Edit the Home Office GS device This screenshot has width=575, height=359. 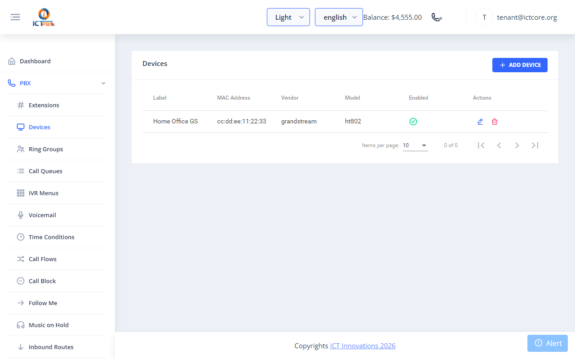pyautogui.click(x=480, y=122)
